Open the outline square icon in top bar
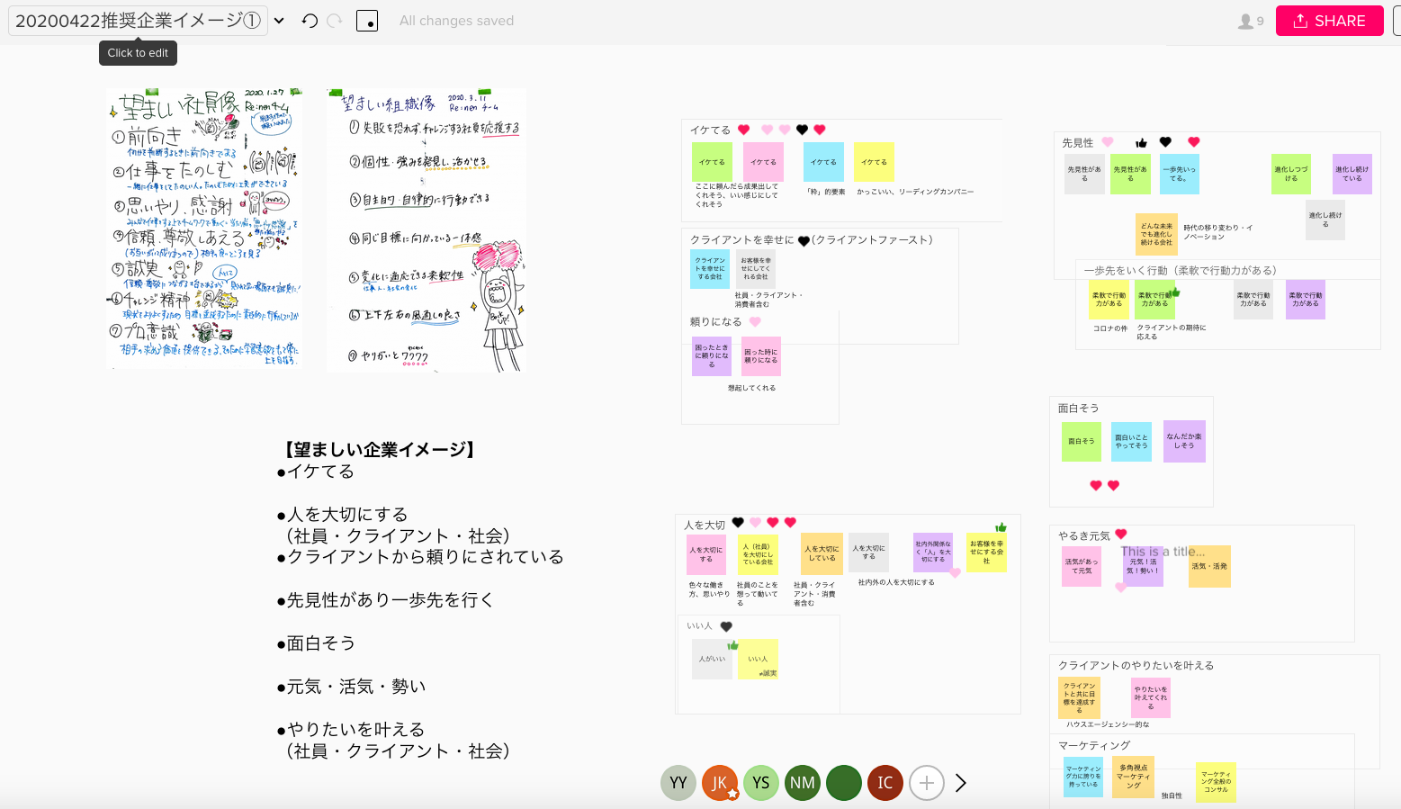This screenshot has width=1401, height=809. pos(367,21)
